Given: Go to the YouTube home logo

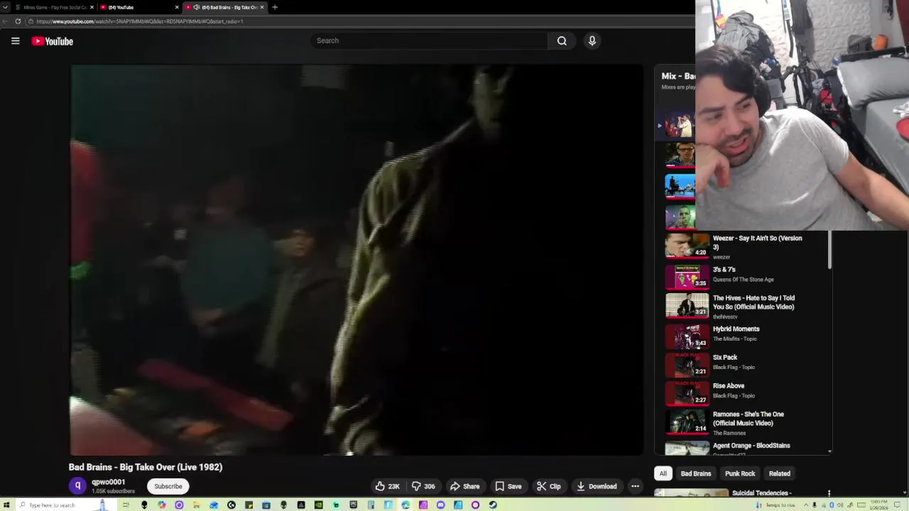Looking at the screenshot, I should 53,41.
